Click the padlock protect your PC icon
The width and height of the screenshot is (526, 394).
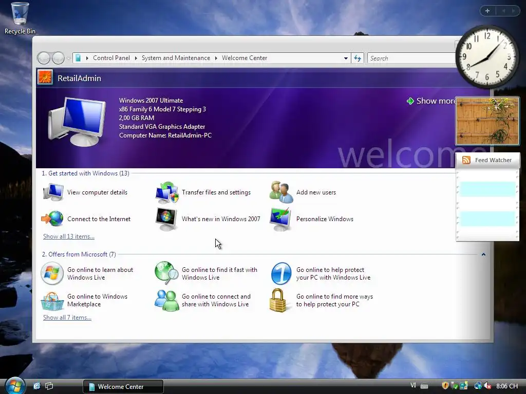point(278,301)
